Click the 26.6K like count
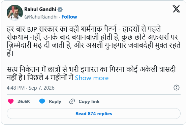Image resolution: width=189 pixels, height=128 pixels. tap(24, 101)
